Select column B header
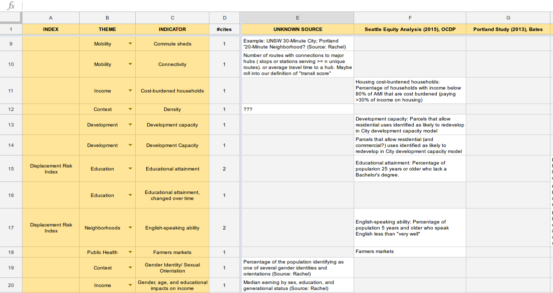Image resolution: width=553 pixels, height=293 pixels. pos(107,17)
